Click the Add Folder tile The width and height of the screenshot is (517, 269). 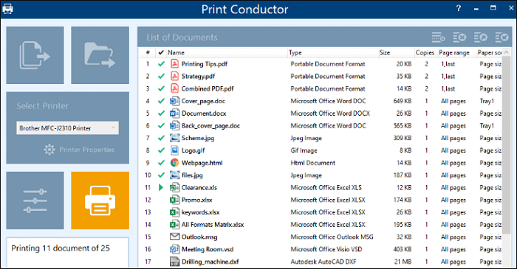100,55
